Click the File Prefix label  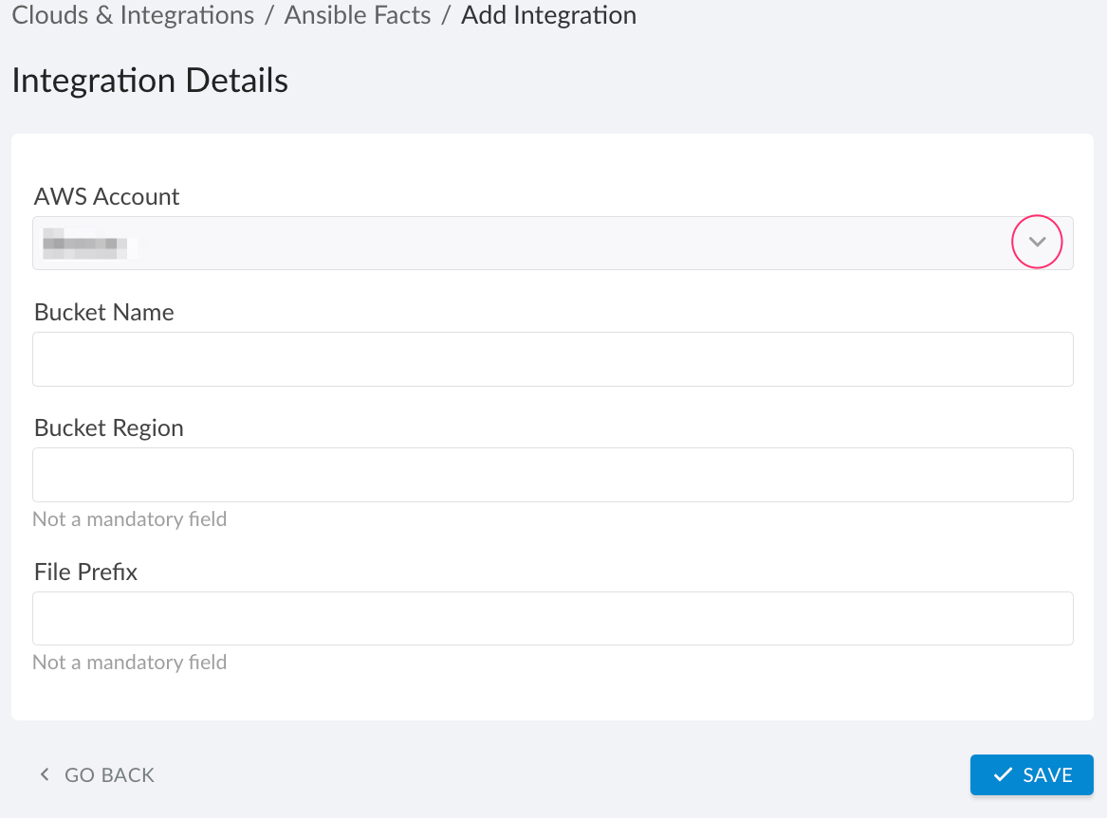[x=85, y=572]
